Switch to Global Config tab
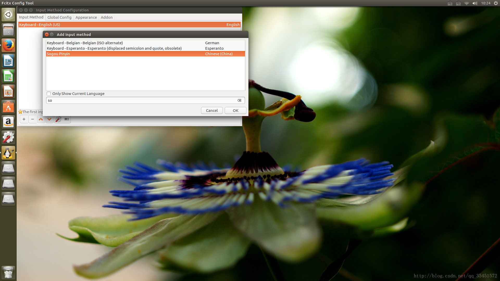Screen dimensions: 500x281 coord(59,17)
